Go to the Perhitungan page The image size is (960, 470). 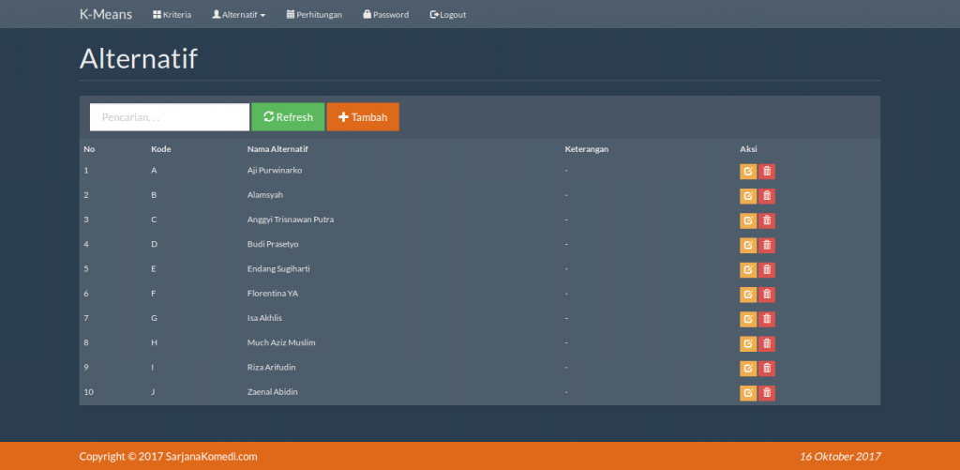point(314,15)
